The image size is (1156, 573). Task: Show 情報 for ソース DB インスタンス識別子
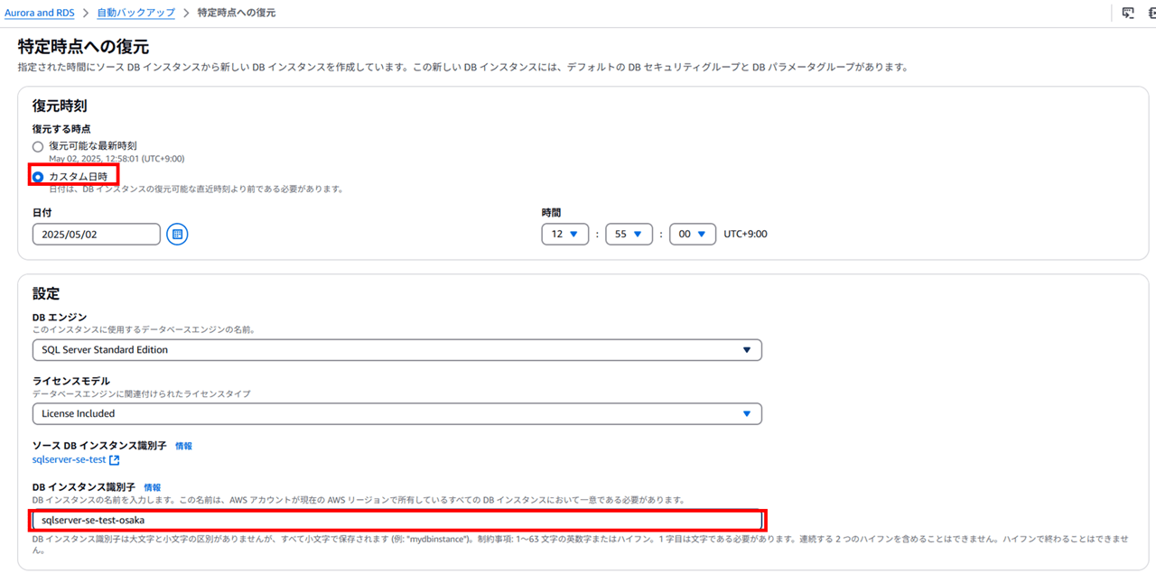pos(183,446)
